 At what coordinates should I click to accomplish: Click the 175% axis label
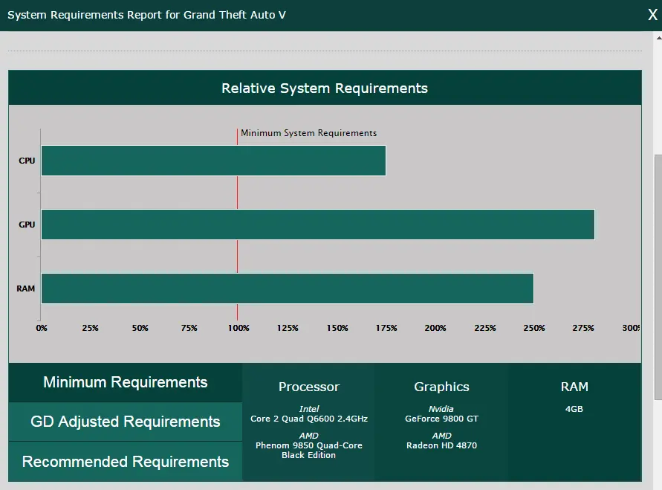click(x=386, y=328)
